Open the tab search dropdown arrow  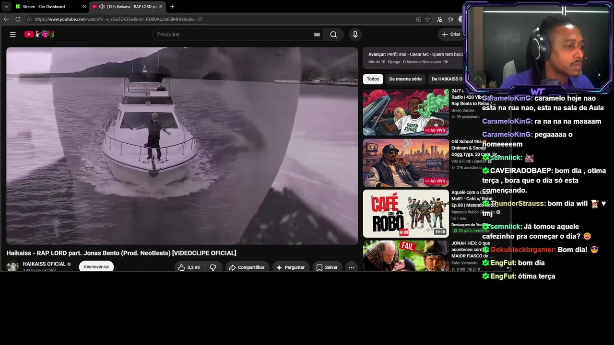pyautogui.click(x=6, y=7)
